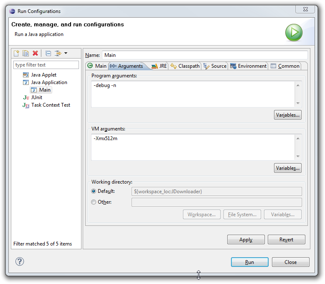Click Variables button under VM arguments

(288, 168)
